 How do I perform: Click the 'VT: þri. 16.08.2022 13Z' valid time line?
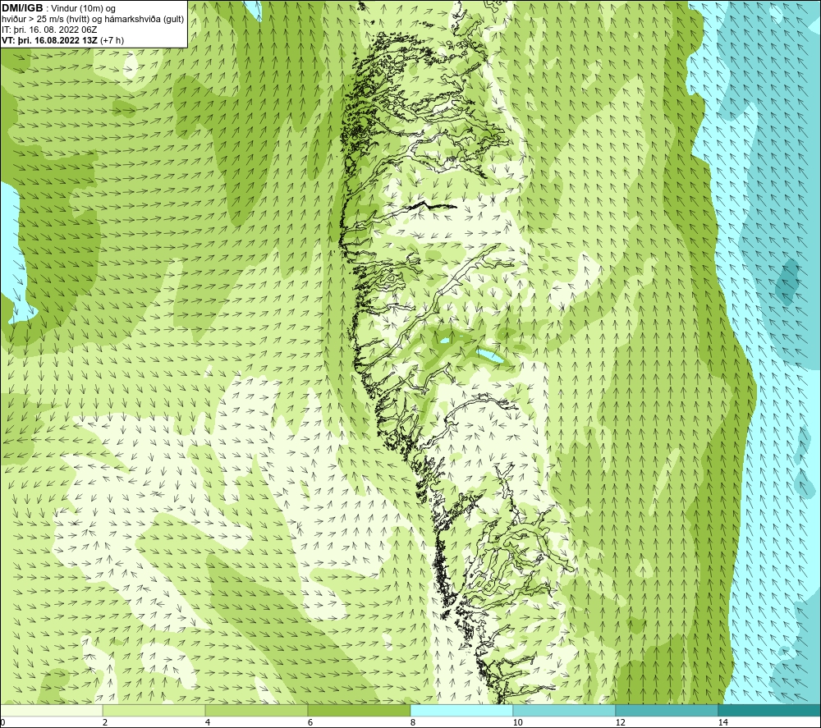coord(50,40)
